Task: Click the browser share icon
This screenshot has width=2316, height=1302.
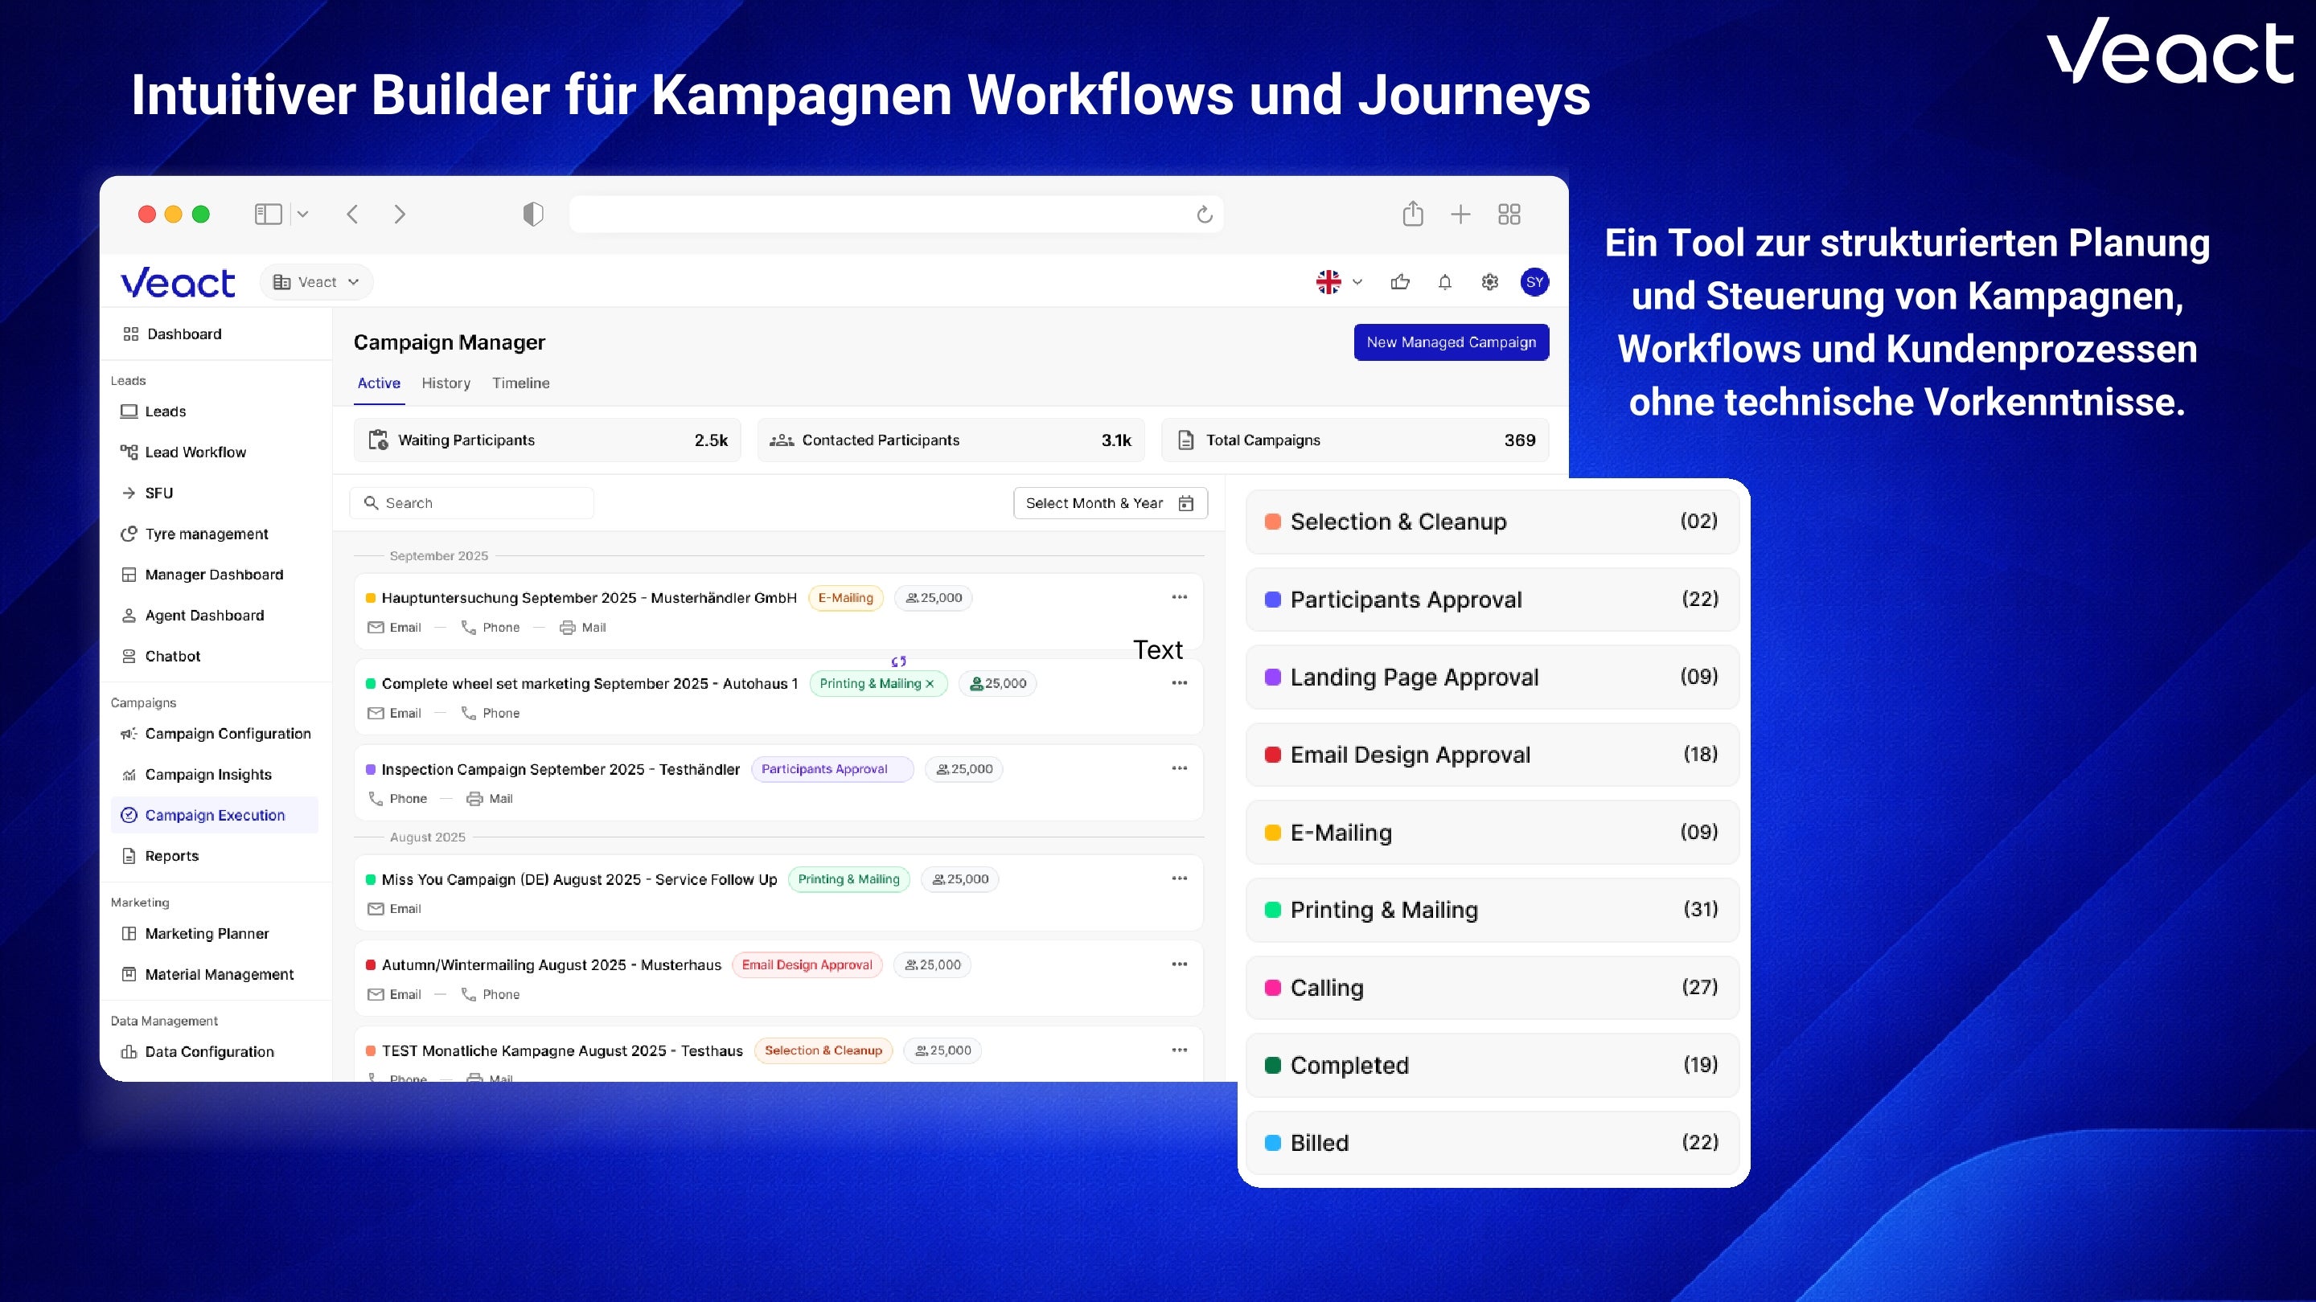Action: (x=1412, y=214)
